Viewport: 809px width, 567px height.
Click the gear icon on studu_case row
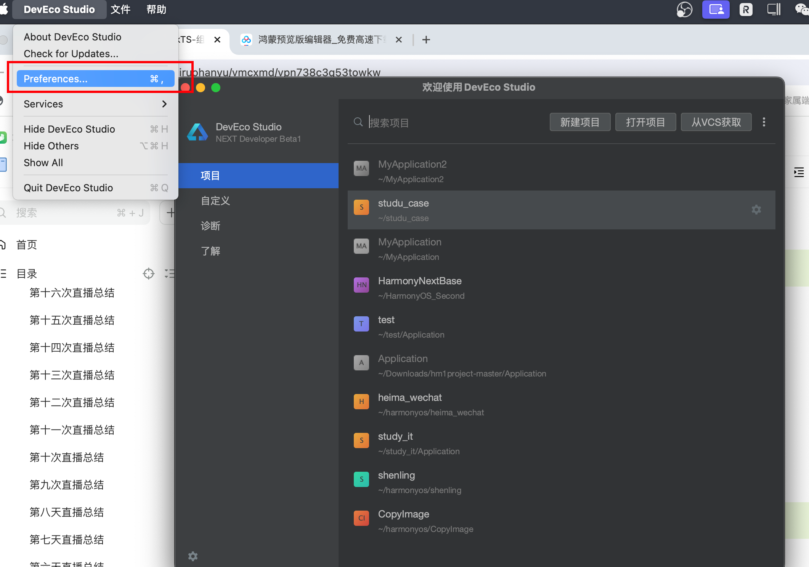pyautogui.click(x=756, y=210)
